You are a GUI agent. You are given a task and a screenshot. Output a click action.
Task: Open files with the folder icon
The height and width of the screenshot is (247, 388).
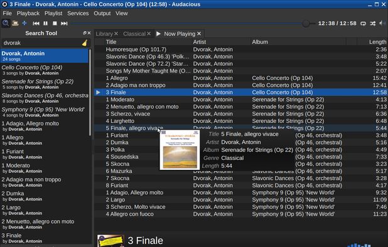coord(15,23)
